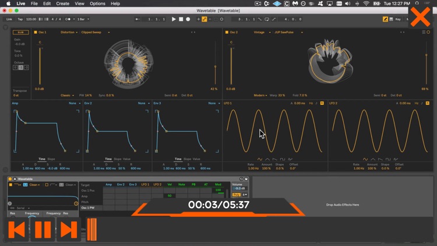Select square waveform for LFO 1

click(283, 159)
